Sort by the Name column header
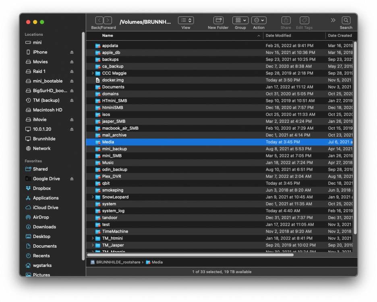This screenshot has height=302, width=377. pyautogui.click(x=108, y=35)
